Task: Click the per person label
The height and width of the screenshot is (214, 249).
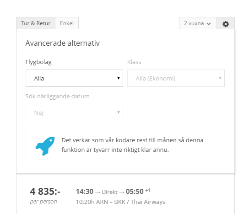Action: point(43,202)
